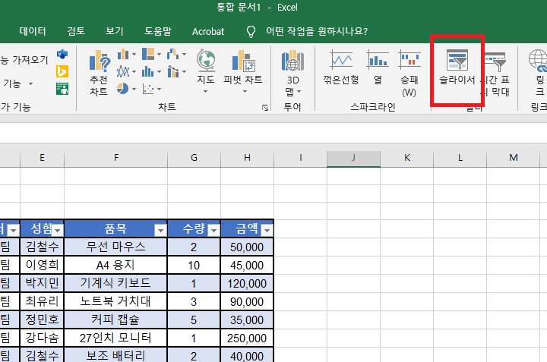Switch to the 도움말 ribbon tab
Image resolution: width=547 pixels, height=362 pixels.
pyautogui.click(x=158, y=31)
